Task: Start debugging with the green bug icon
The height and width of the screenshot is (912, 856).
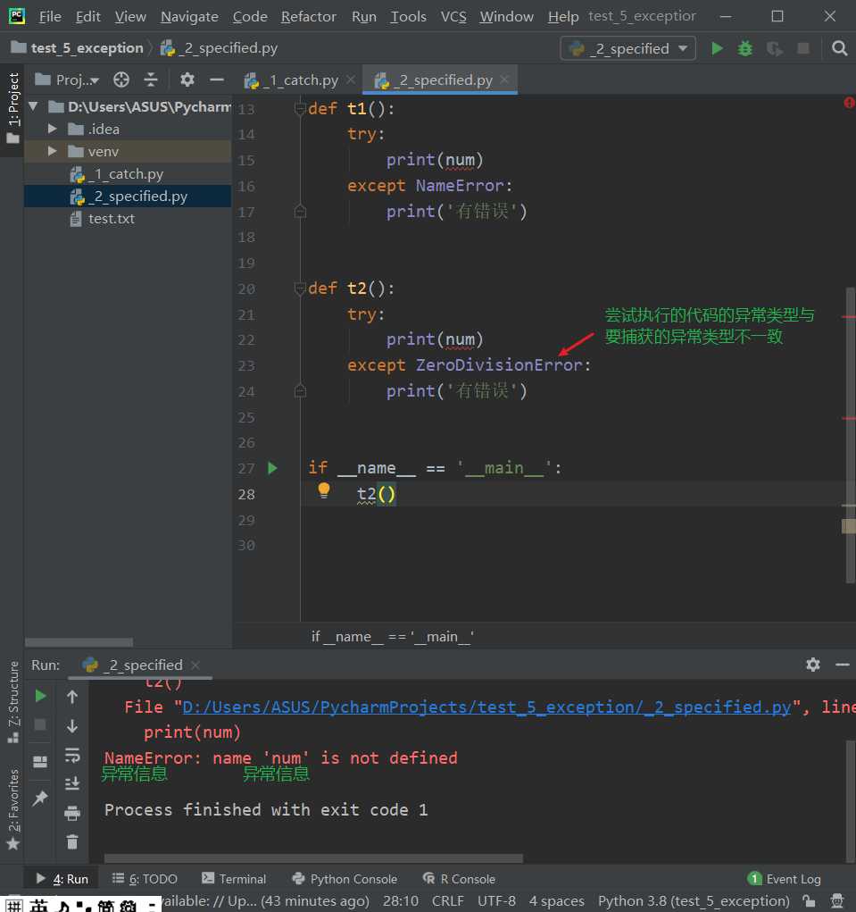Action: (745, 48)
